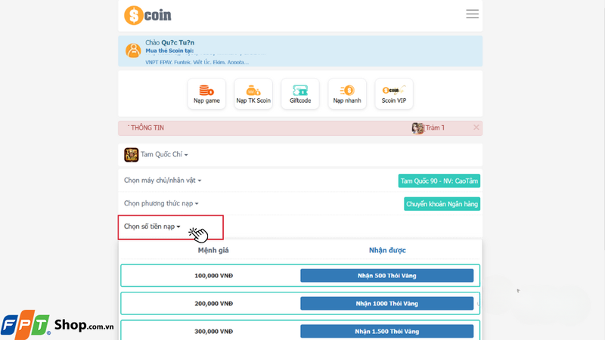Click the user avatar icon
This screenshot has width=605, height=340.
(x=133, y=51)
